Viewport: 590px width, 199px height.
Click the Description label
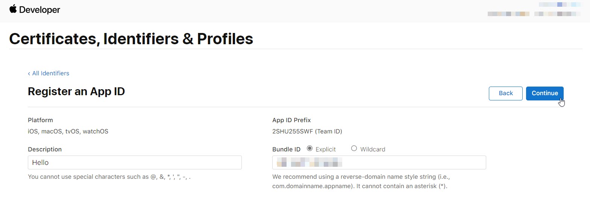click(45, 149)
